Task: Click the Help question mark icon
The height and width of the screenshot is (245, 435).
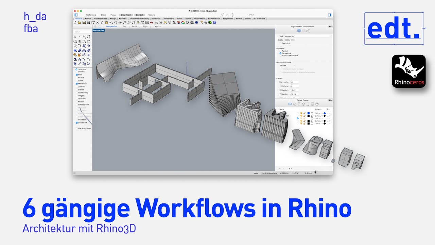Action: (x=214, y=22)
